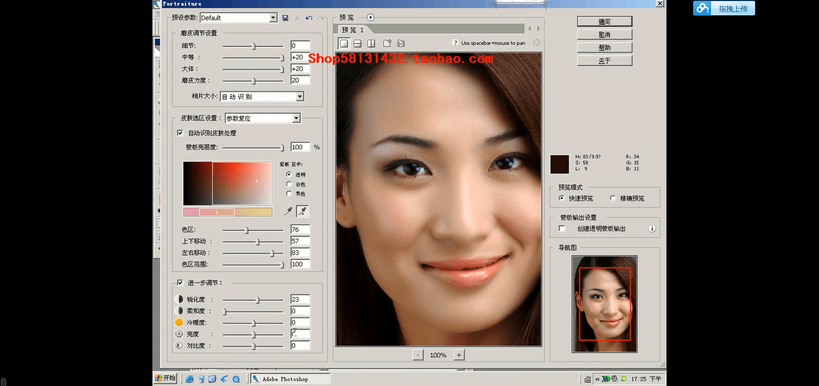Click the 柔和度 softness icon
Screen dimensions: 819x386
[179, 311]
